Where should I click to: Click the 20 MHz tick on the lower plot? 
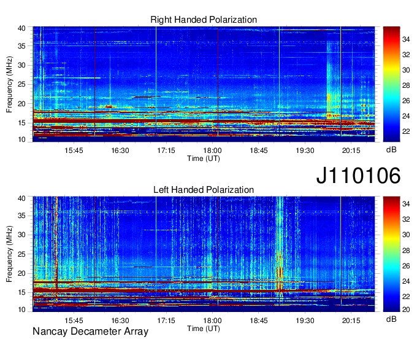[22, 273]
